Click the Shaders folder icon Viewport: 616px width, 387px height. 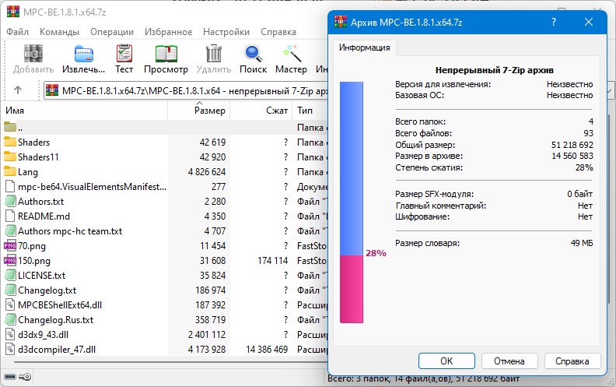point(10,142)
